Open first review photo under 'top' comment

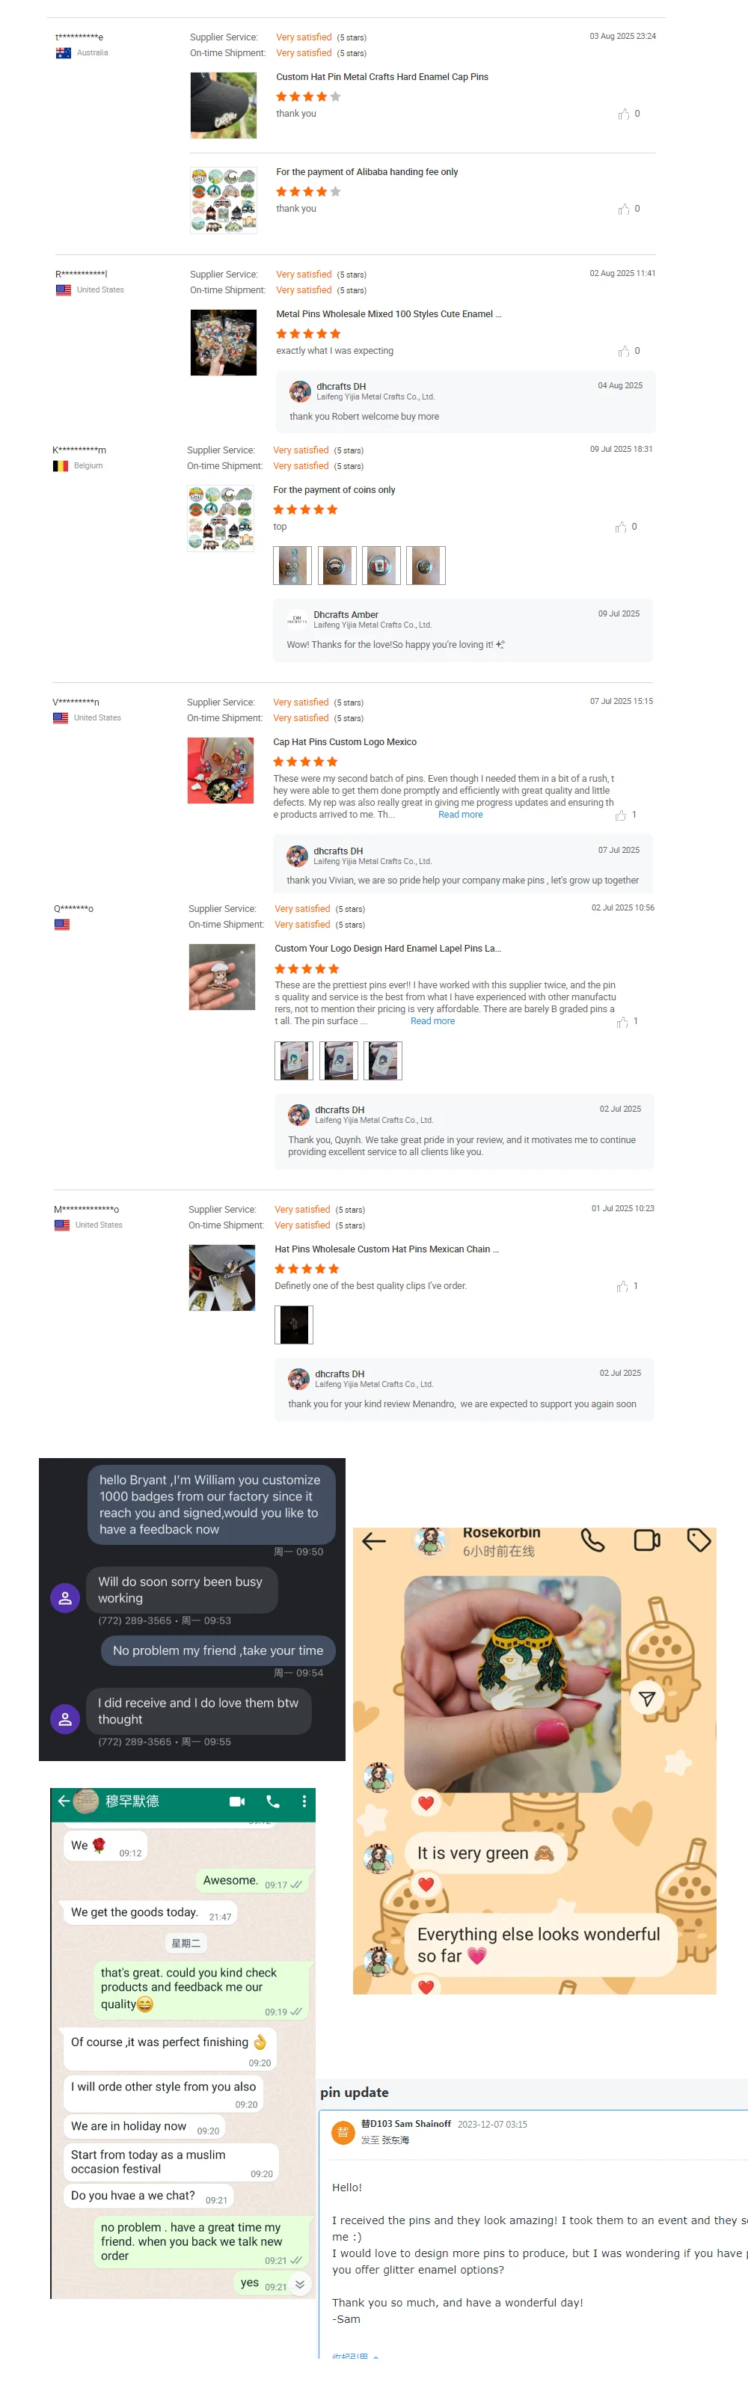[x=292, y=565]
